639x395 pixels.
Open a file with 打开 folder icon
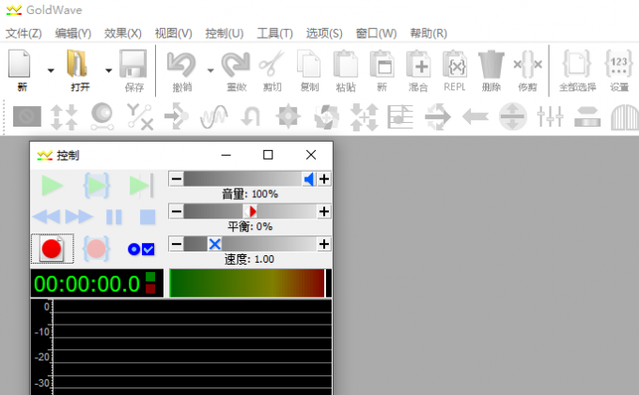(78, 70)
